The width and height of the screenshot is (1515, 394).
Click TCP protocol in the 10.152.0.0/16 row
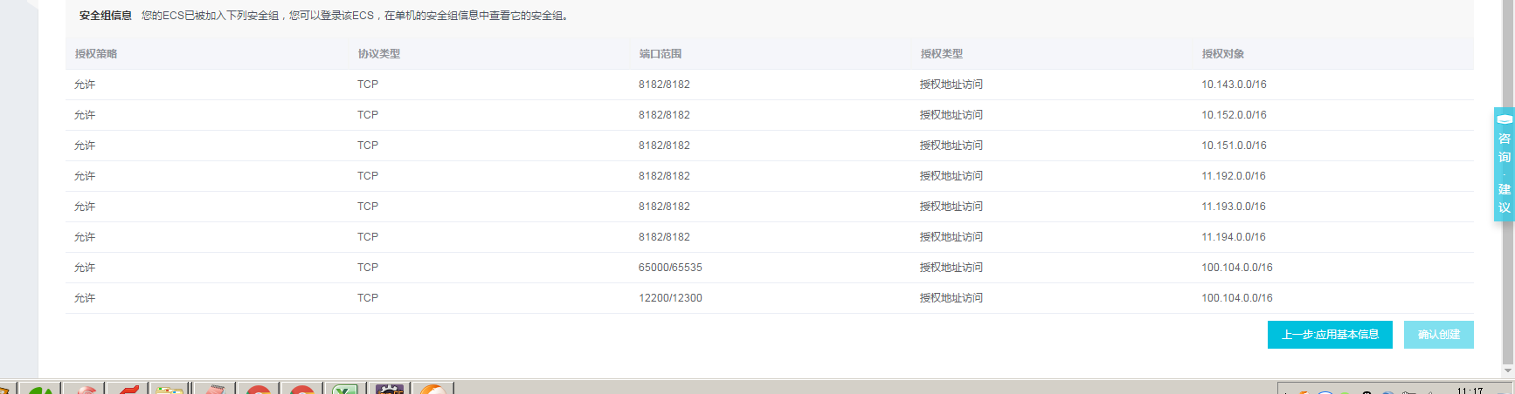point(368,115)
